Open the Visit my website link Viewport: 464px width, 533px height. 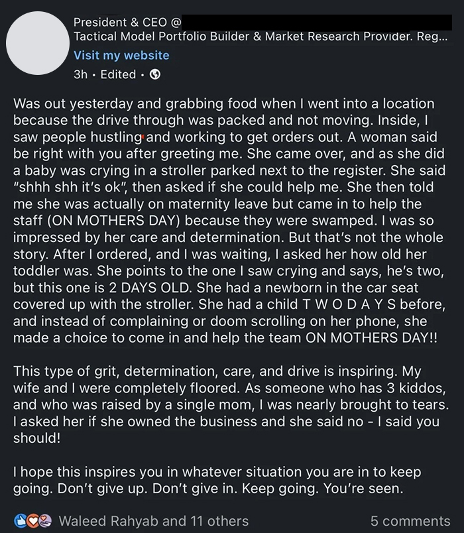pyautogui.click(x=121, y=56)
